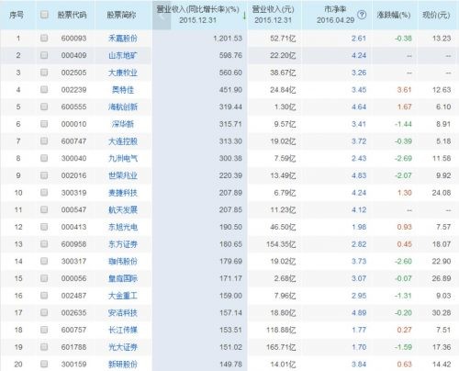Sort by 股票代码 column header
The image size is (459, 371).
[x=73, y=15]
